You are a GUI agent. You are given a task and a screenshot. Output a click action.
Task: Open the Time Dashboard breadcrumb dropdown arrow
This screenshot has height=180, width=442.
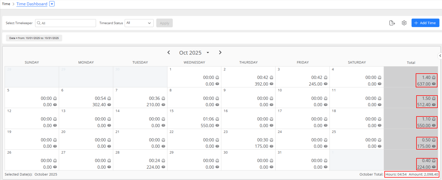click(x=52, y=4)
